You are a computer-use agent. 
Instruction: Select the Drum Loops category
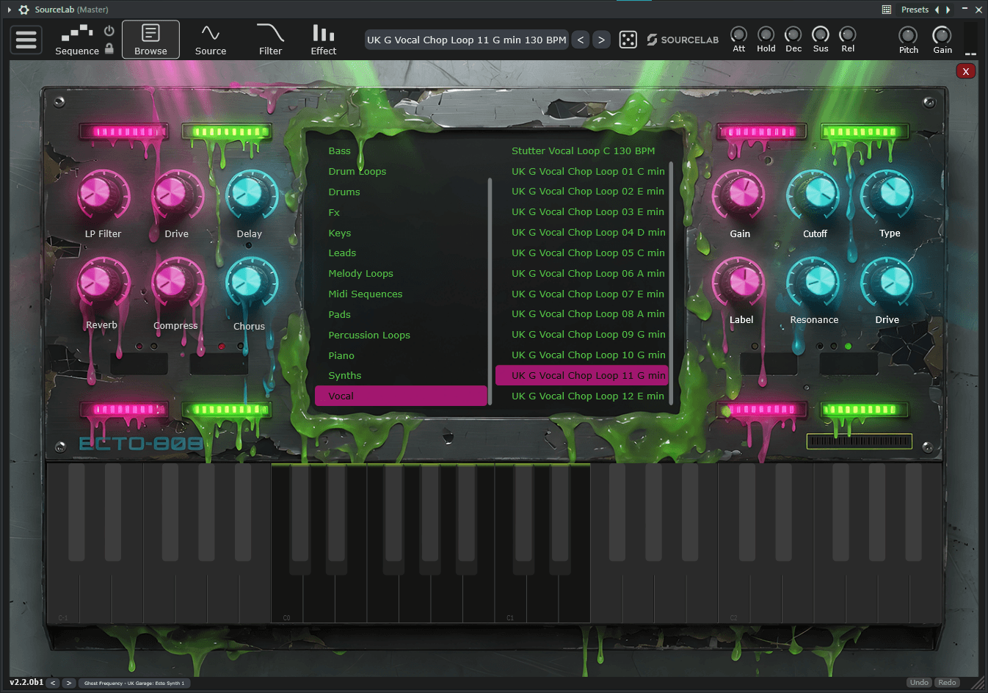click(357, 171)
